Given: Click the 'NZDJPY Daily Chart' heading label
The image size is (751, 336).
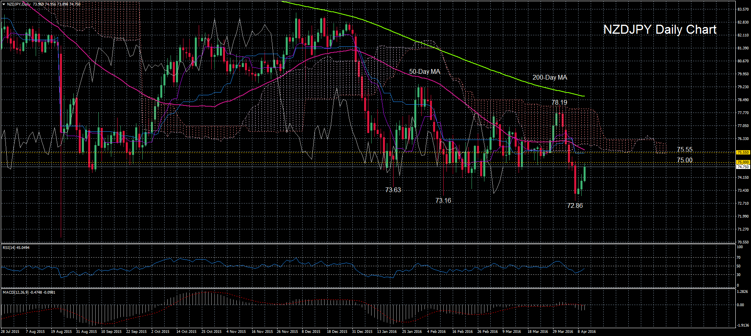Looking at the screenshot, I should pyautogui.click(x=660, y=29).
